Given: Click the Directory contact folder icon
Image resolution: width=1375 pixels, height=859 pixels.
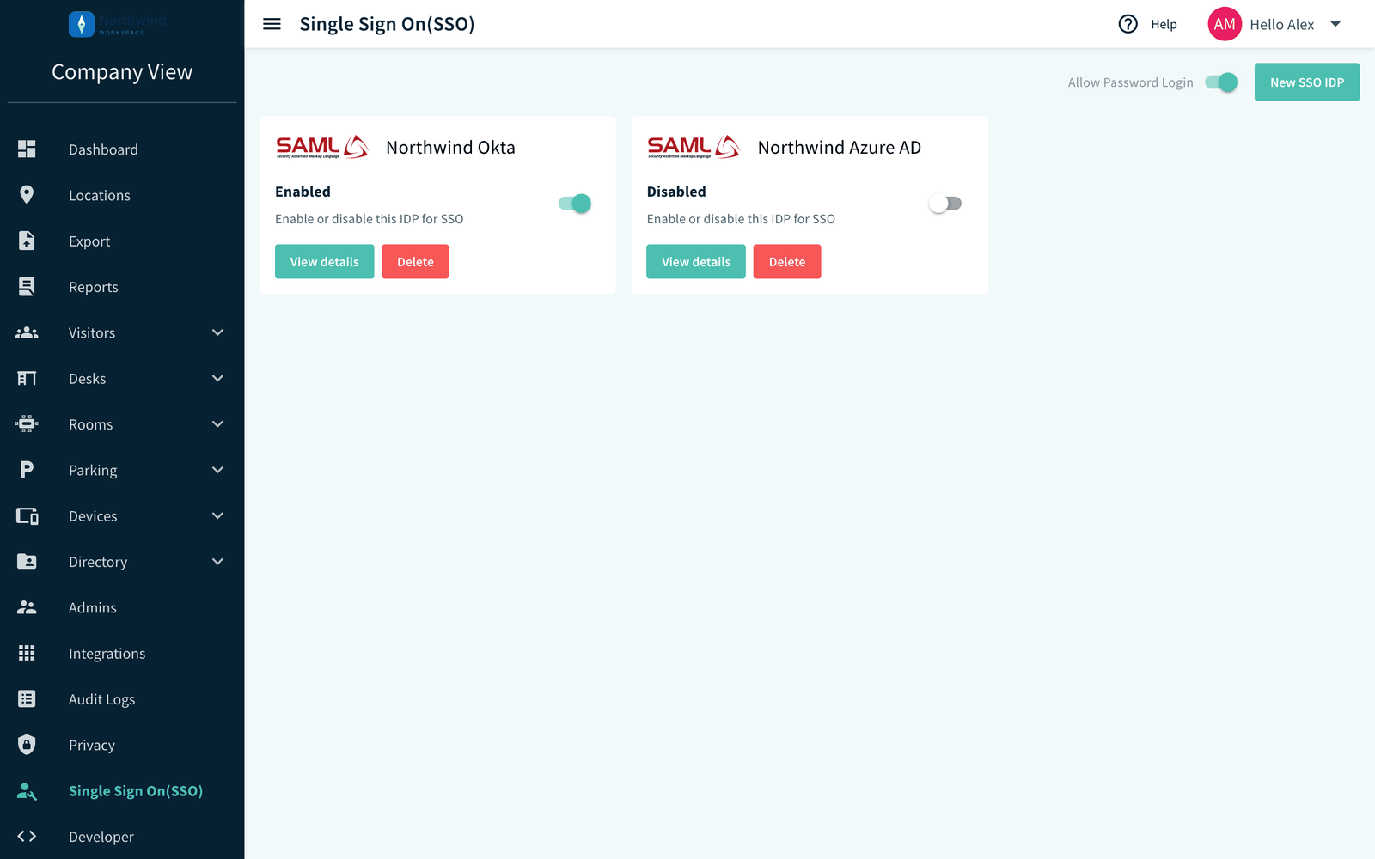Looking at the screenshot, I should (27, 562).
